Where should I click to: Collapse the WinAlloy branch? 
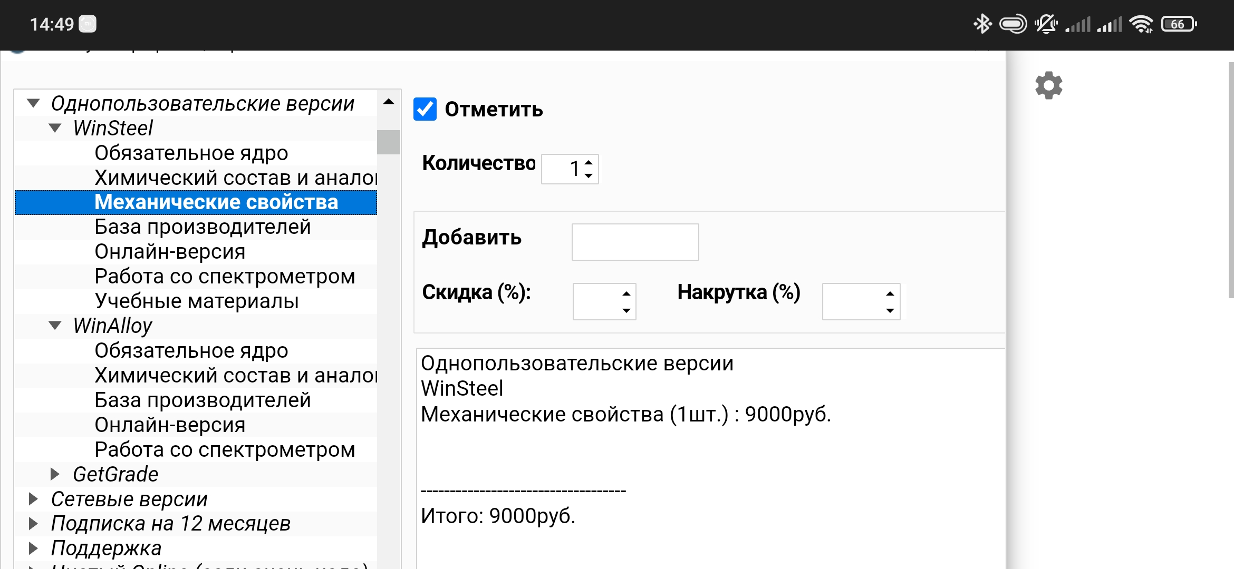click(55, 326)
